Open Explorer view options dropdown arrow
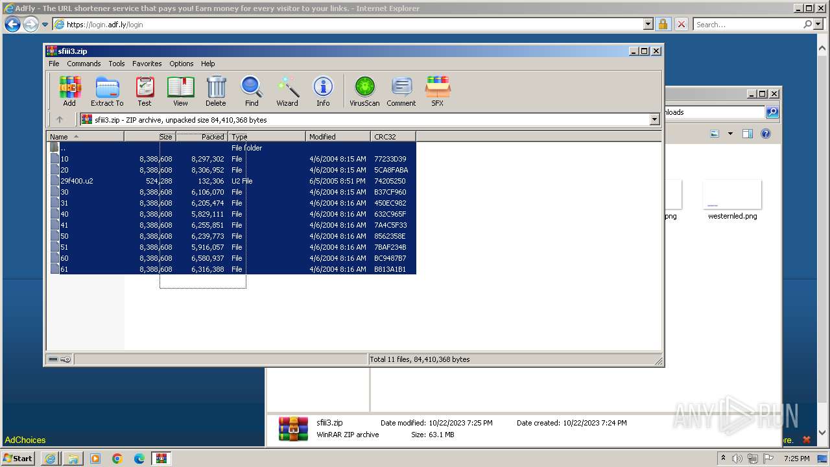Image resolution: width=830 pixels, height=467 pixels. point(730,134)
